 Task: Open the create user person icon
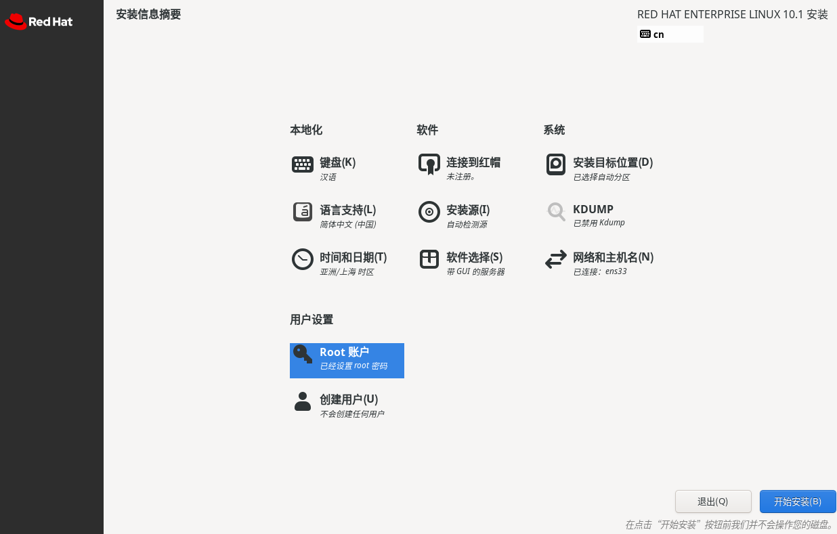[303, 401]
